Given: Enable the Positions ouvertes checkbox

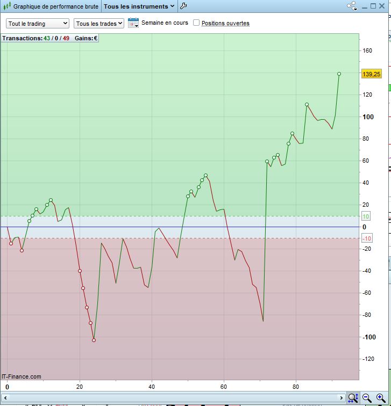Looking at the screenshot, I should coord(196,23).
